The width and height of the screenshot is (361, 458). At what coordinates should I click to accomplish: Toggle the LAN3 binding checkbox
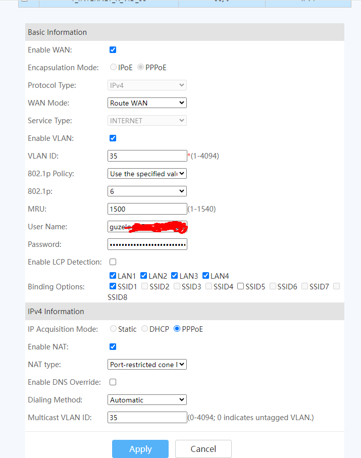point(175,276)
